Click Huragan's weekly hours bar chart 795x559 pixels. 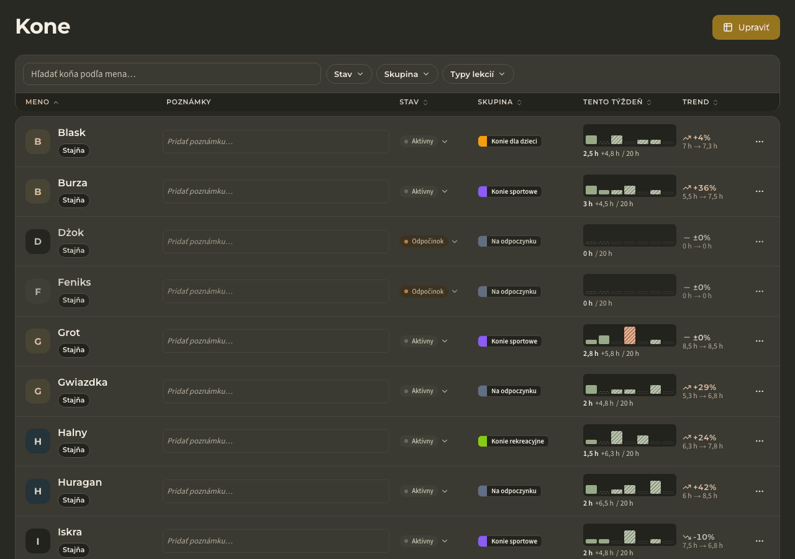(x=630, y=485)
